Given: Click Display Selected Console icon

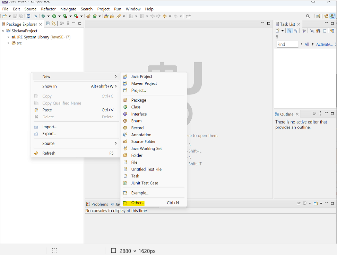Looking at the screenshot, I should 305,203.
